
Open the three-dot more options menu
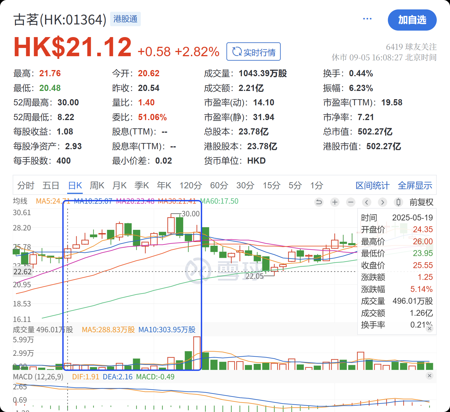pyautogui.click(x=367, y=19)
